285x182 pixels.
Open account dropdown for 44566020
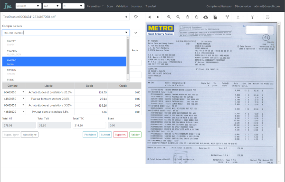[x=23, y=112]
